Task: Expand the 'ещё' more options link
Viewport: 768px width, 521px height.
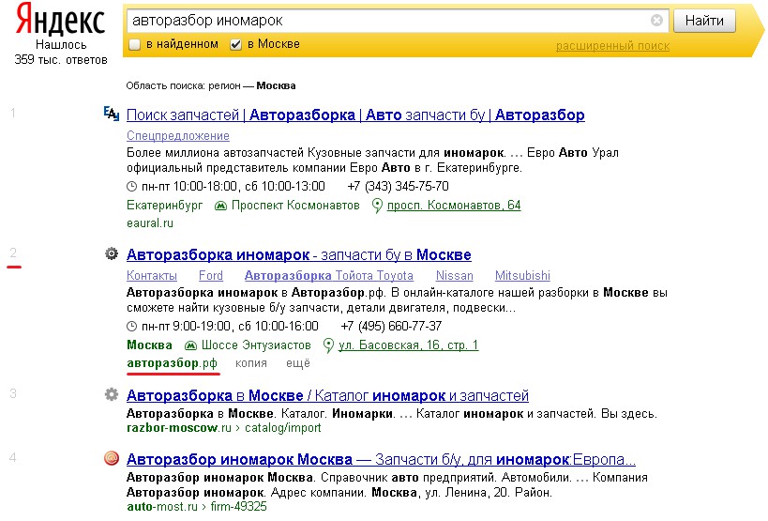Action: (298, 363)
